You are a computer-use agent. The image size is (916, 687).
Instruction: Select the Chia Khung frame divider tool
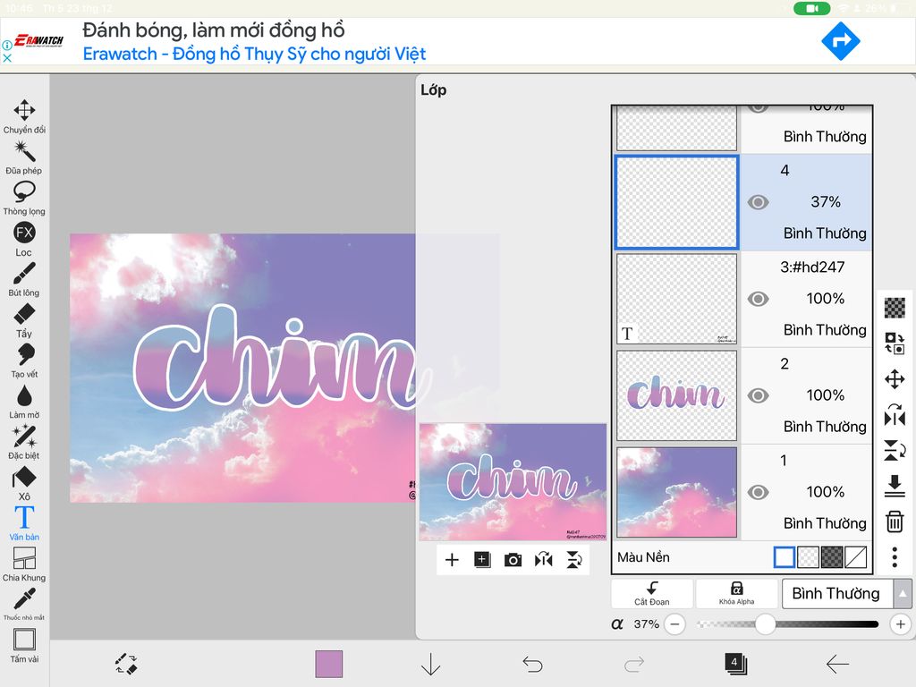(x=24, y=564)
